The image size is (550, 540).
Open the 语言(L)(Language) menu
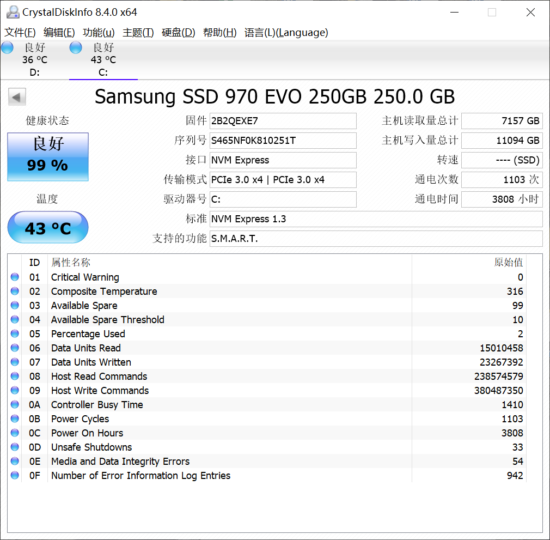tap(286, 33)
